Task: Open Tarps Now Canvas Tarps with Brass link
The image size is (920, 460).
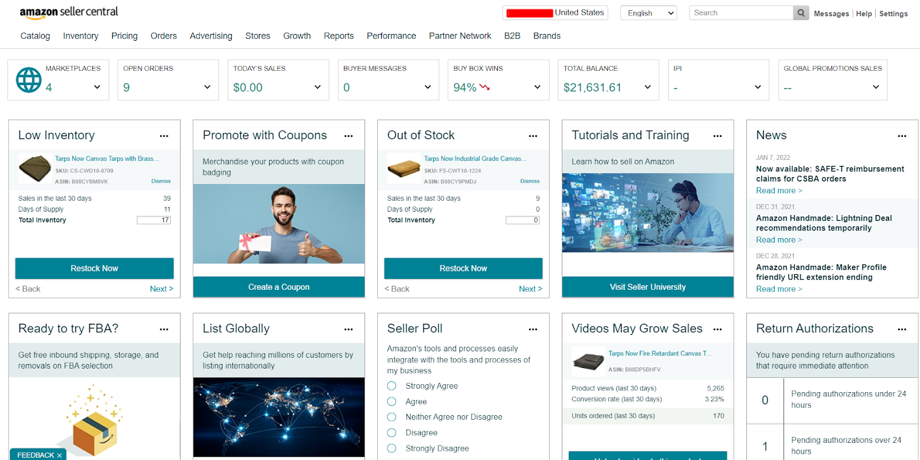Action: tap(107, 159)
